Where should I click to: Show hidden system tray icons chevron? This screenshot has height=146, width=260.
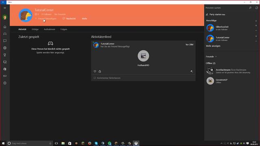221,143
